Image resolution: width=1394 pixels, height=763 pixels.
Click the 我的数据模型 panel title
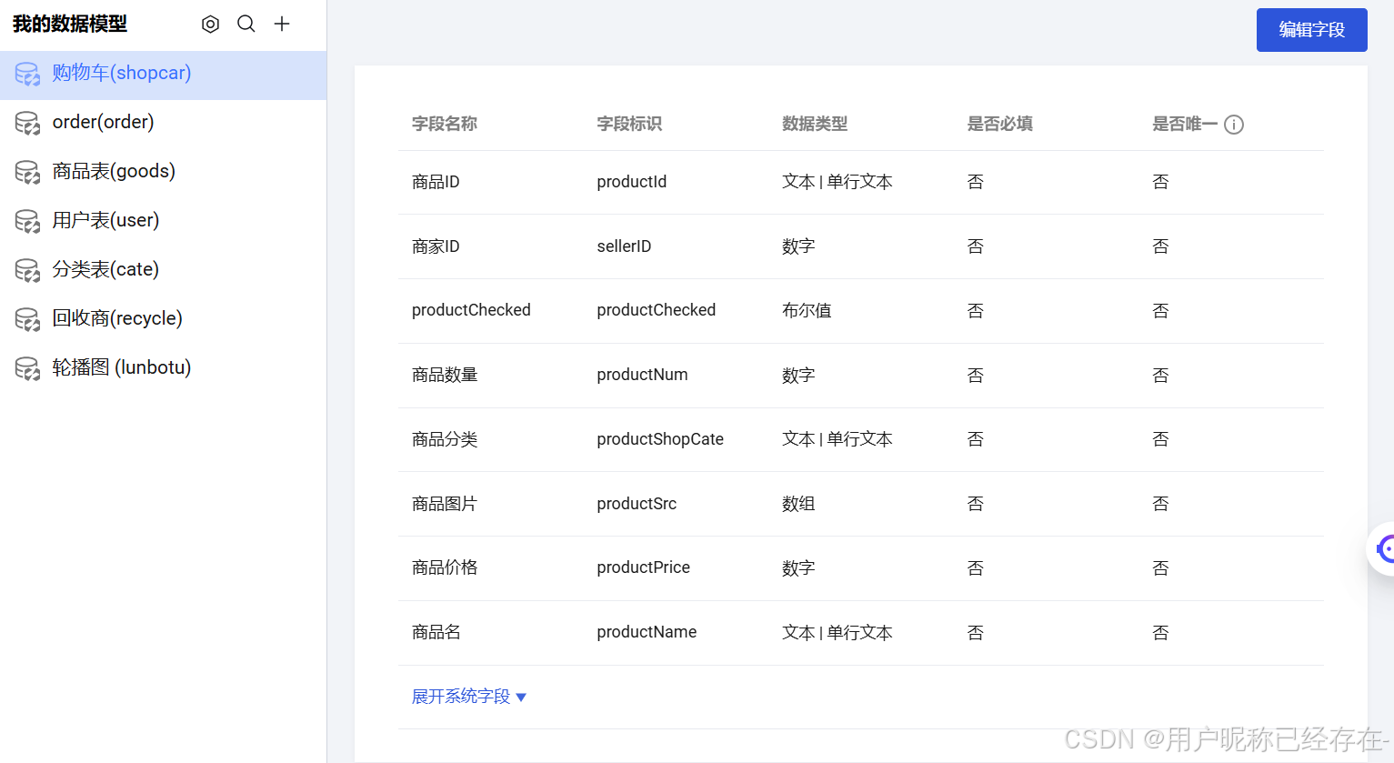click(x=70, y=25)
